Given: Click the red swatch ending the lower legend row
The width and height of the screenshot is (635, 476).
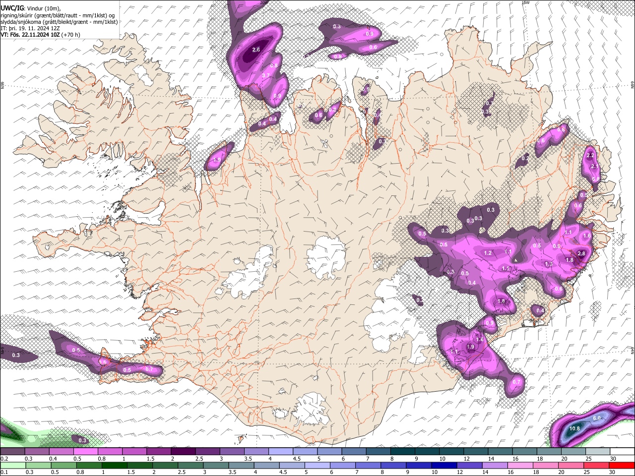Looking at the screenshot, I should [x=622, y=466].
